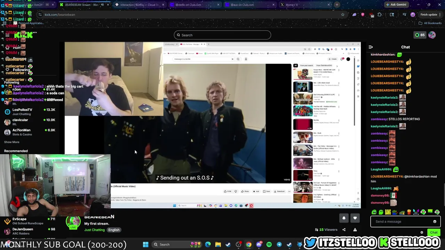Click the french fries emote in quick row
Screen dimensions: 445x250
tap(409, 212)
